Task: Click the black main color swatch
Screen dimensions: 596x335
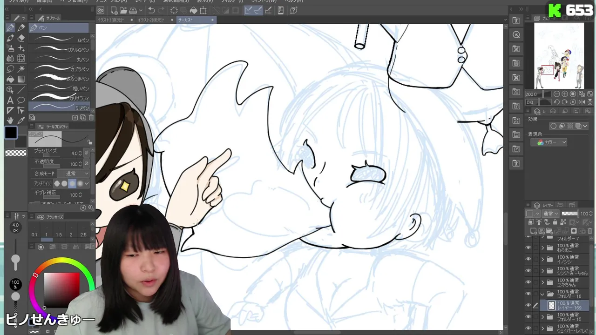Action: [11, 133]
